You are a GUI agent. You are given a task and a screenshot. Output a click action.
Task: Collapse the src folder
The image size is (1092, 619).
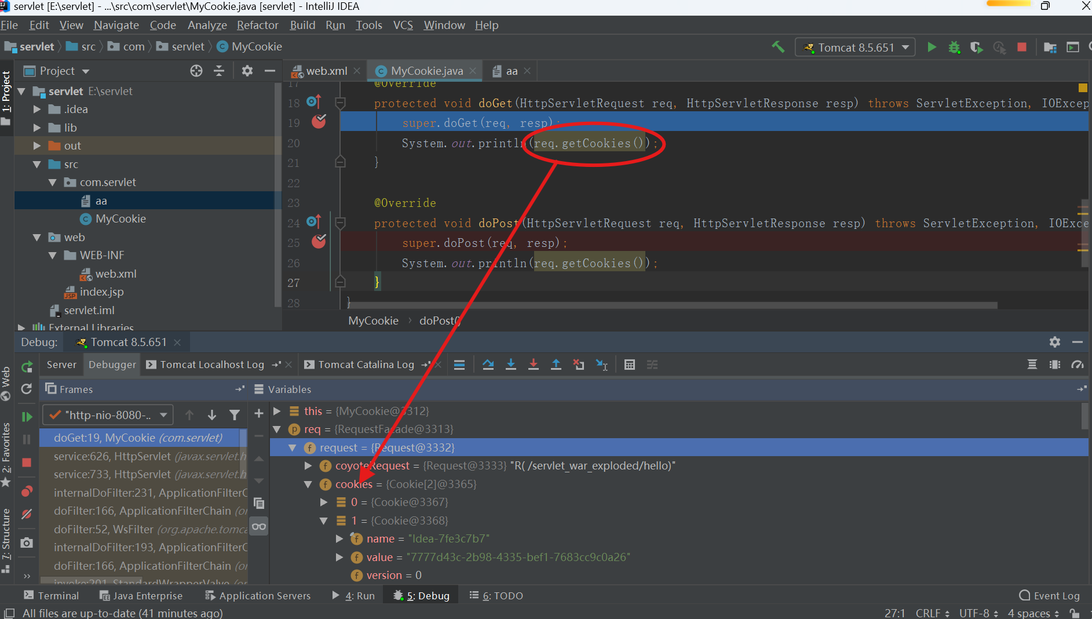(37, 164)
